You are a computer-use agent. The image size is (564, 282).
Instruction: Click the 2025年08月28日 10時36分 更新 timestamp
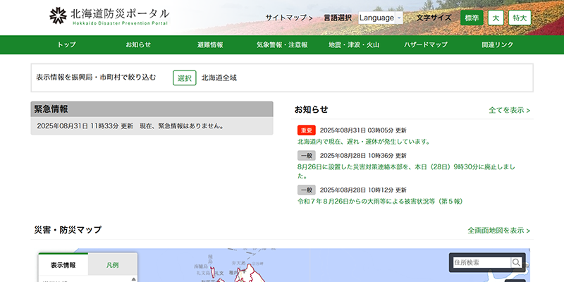pyautogui.click(x=363, y=156)
